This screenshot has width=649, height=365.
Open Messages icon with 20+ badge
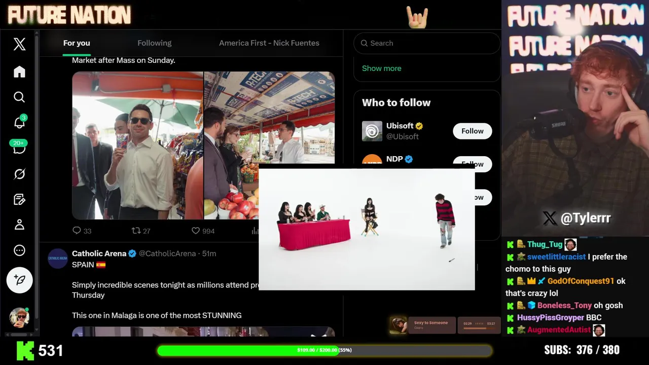coord(19,147)
